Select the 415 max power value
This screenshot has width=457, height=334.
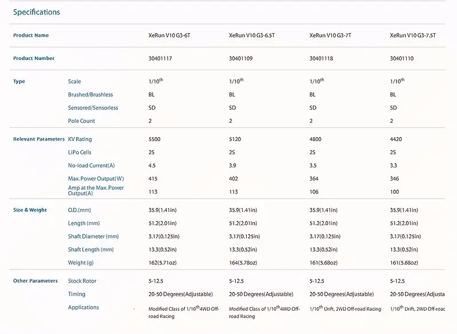pyautogui.click(x=153, y=179)
